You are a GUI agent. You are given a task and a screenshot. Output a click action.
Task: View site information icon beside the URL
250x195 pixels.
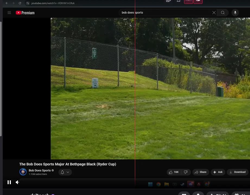[x=28, y=3]
